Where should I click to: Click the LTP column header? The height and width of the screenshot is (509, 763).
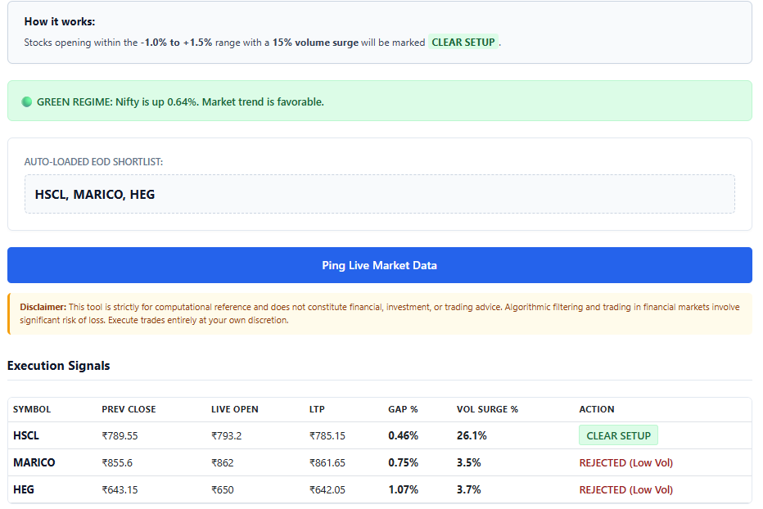pos(317,409)
